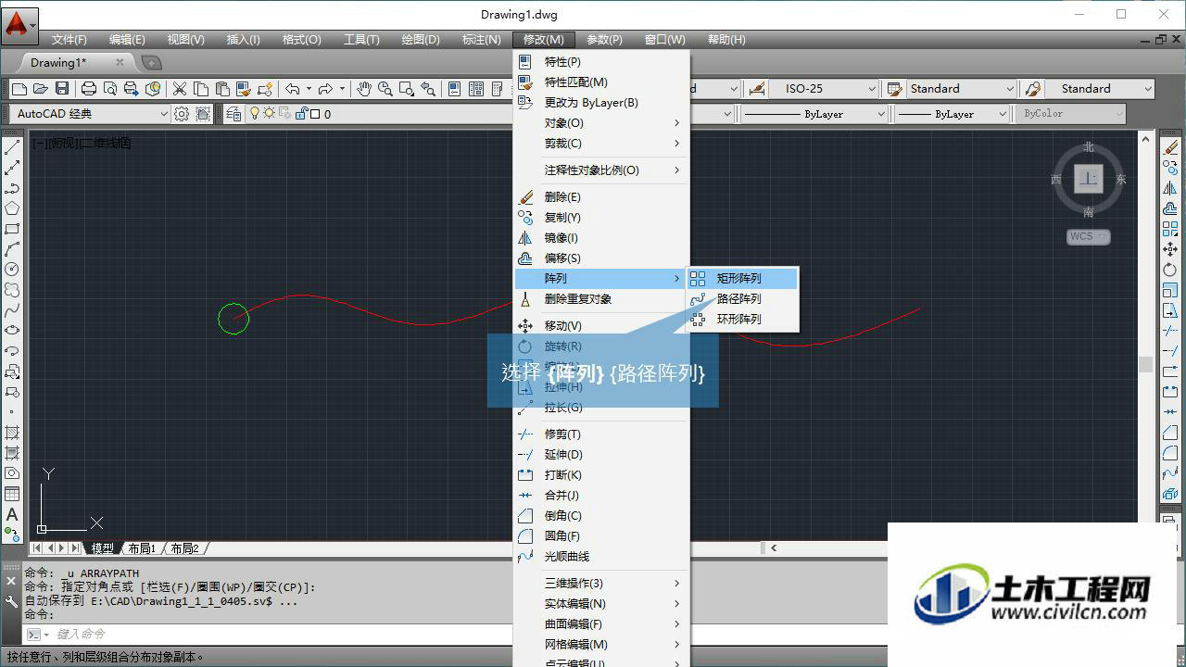This screenshot has width=1186, height=667.
Task: Choose 路径阵列 from the array submenu
Action: point(742,298)
